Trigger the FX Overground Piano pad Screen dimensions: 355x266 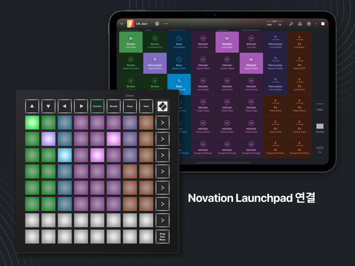pyautogui.click(x=275, y=148)
